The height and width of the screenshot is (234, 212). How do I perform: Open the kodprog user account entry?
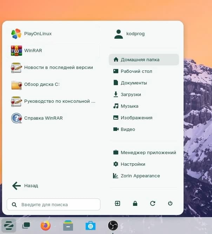tap(144, 34)
